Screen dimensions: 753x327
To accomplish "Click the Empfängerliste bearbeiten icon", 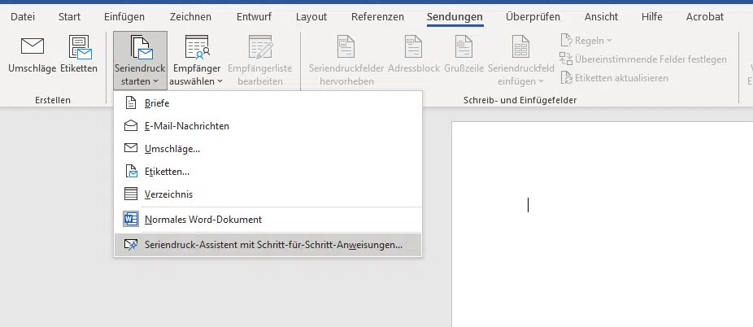I will [x=260, y=46].
